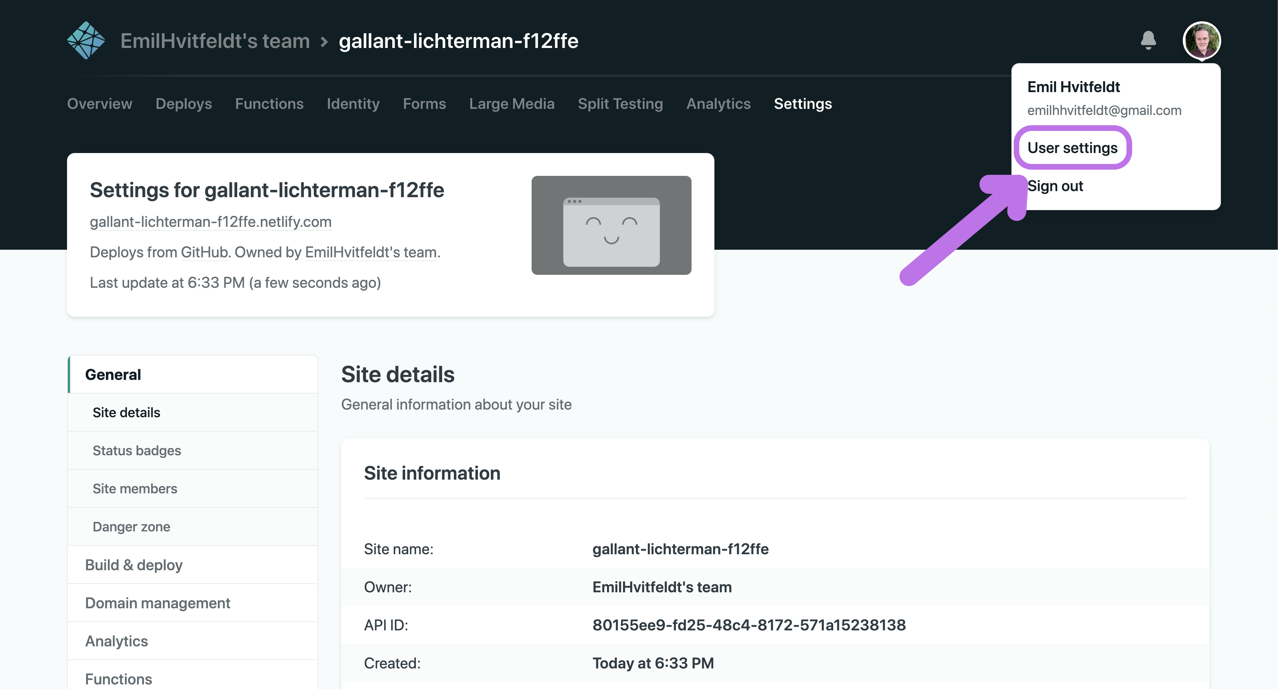Open Analytics tab in top navigation
Image resolution: width=1278 pixels, height=689 pixels.
point(718,104)
